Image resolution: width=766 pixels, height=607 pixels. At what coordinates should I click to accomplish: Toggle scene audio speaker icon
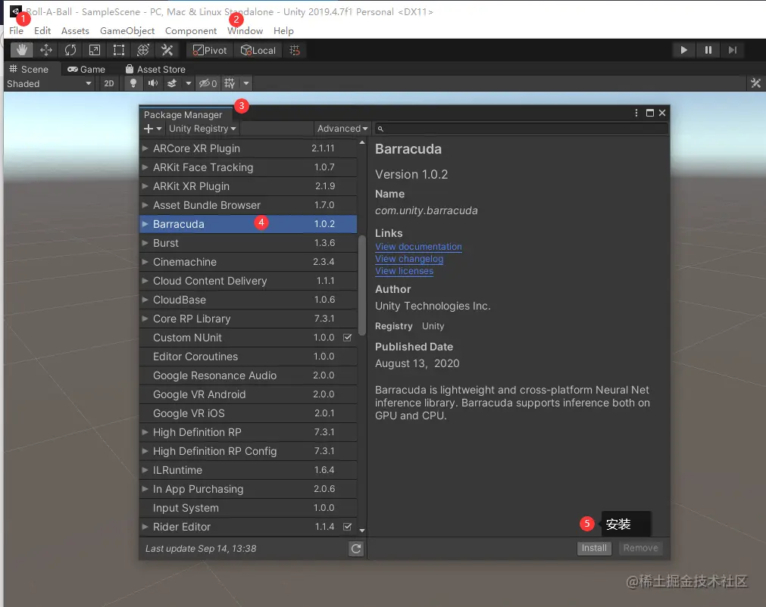[153, 83]
